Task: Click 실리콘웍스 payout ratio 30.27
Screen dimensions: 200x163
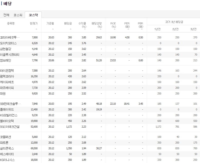Action: tap(99, 148)
